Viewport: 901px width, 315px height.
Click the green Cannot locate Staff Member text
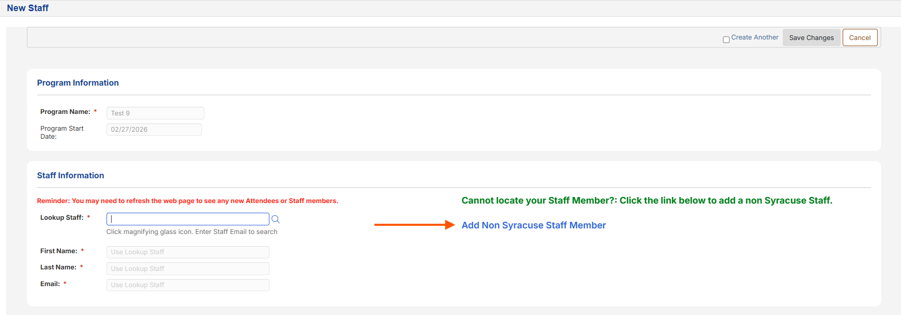[646, 201]
